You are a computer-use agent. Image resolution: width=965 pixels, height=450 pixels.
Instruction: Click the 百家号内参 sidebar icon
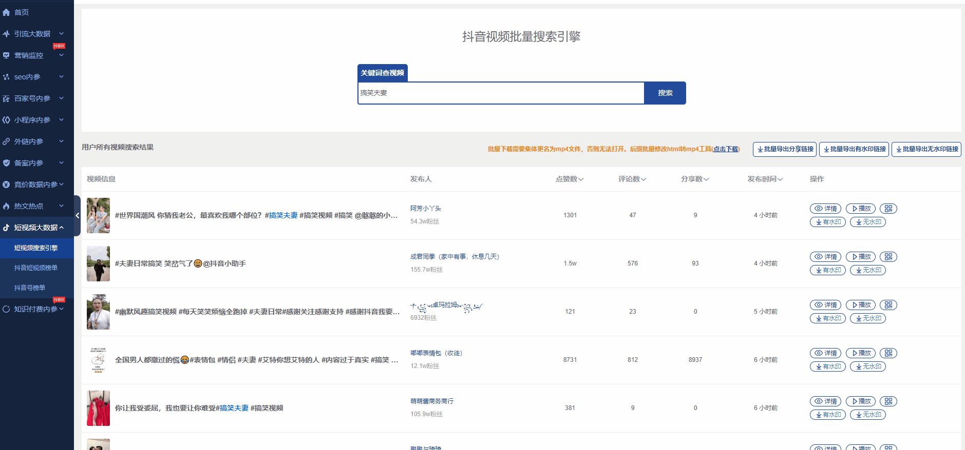point(6,98)
